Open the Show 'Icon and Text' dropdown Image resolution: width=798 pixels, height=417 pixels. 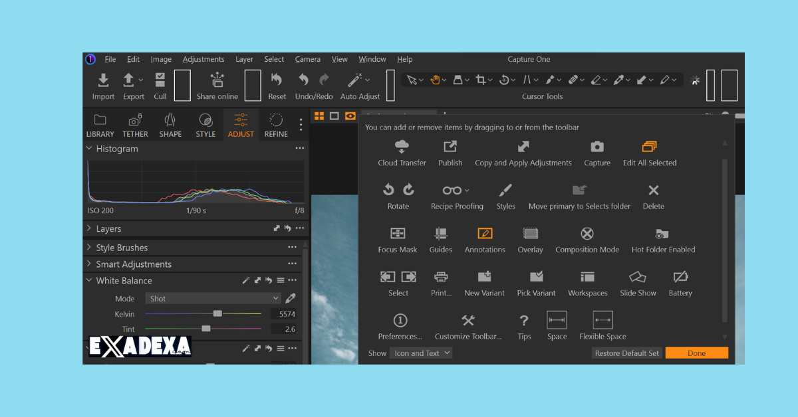[x=421, y=353]
